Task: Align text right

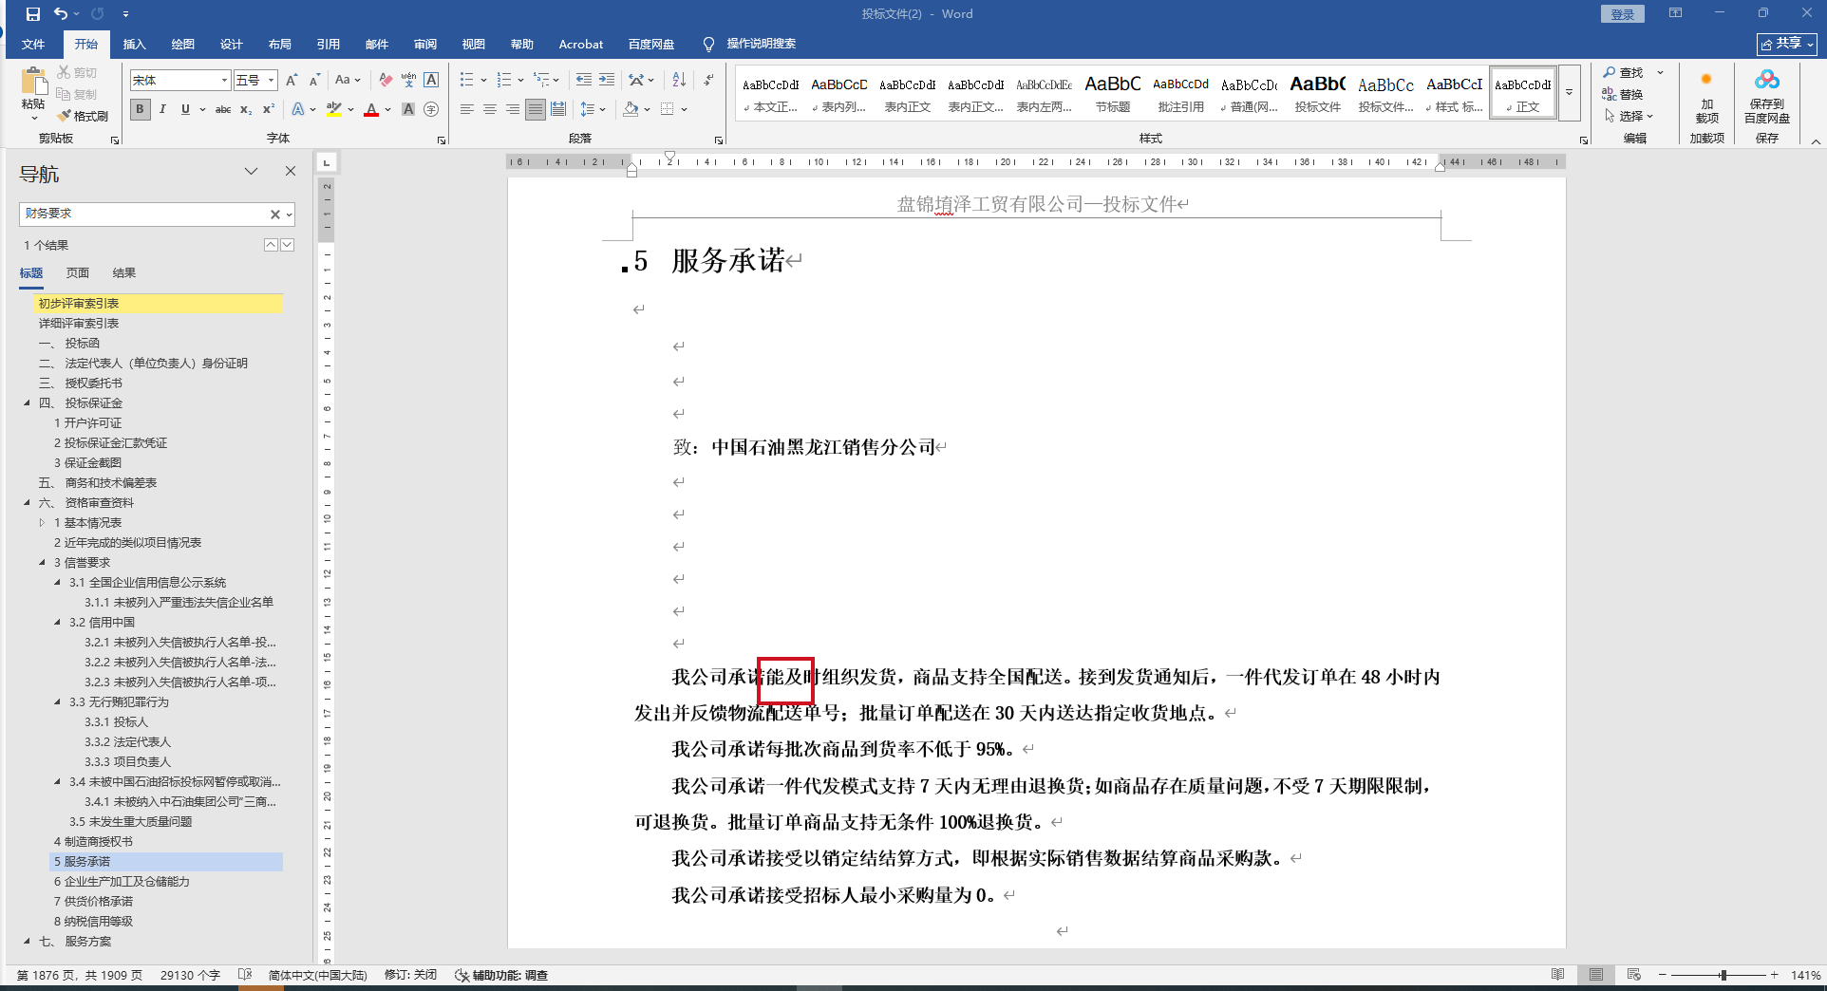Action: (x=513, y=109)
